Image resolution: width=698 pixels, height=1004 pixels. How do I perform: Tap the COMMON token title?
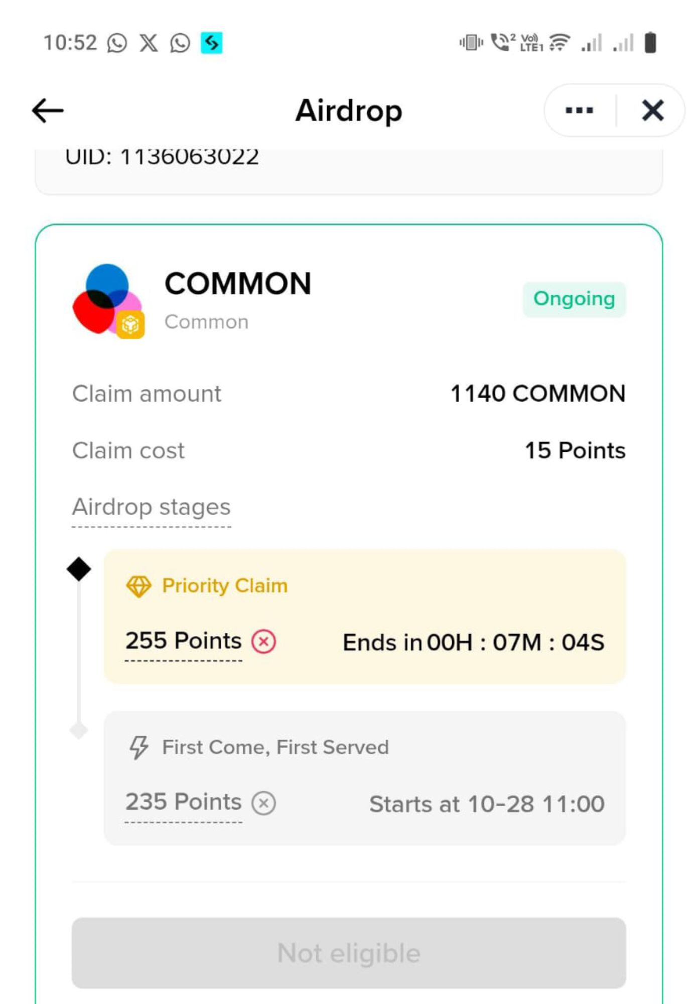tap(238, 284)
